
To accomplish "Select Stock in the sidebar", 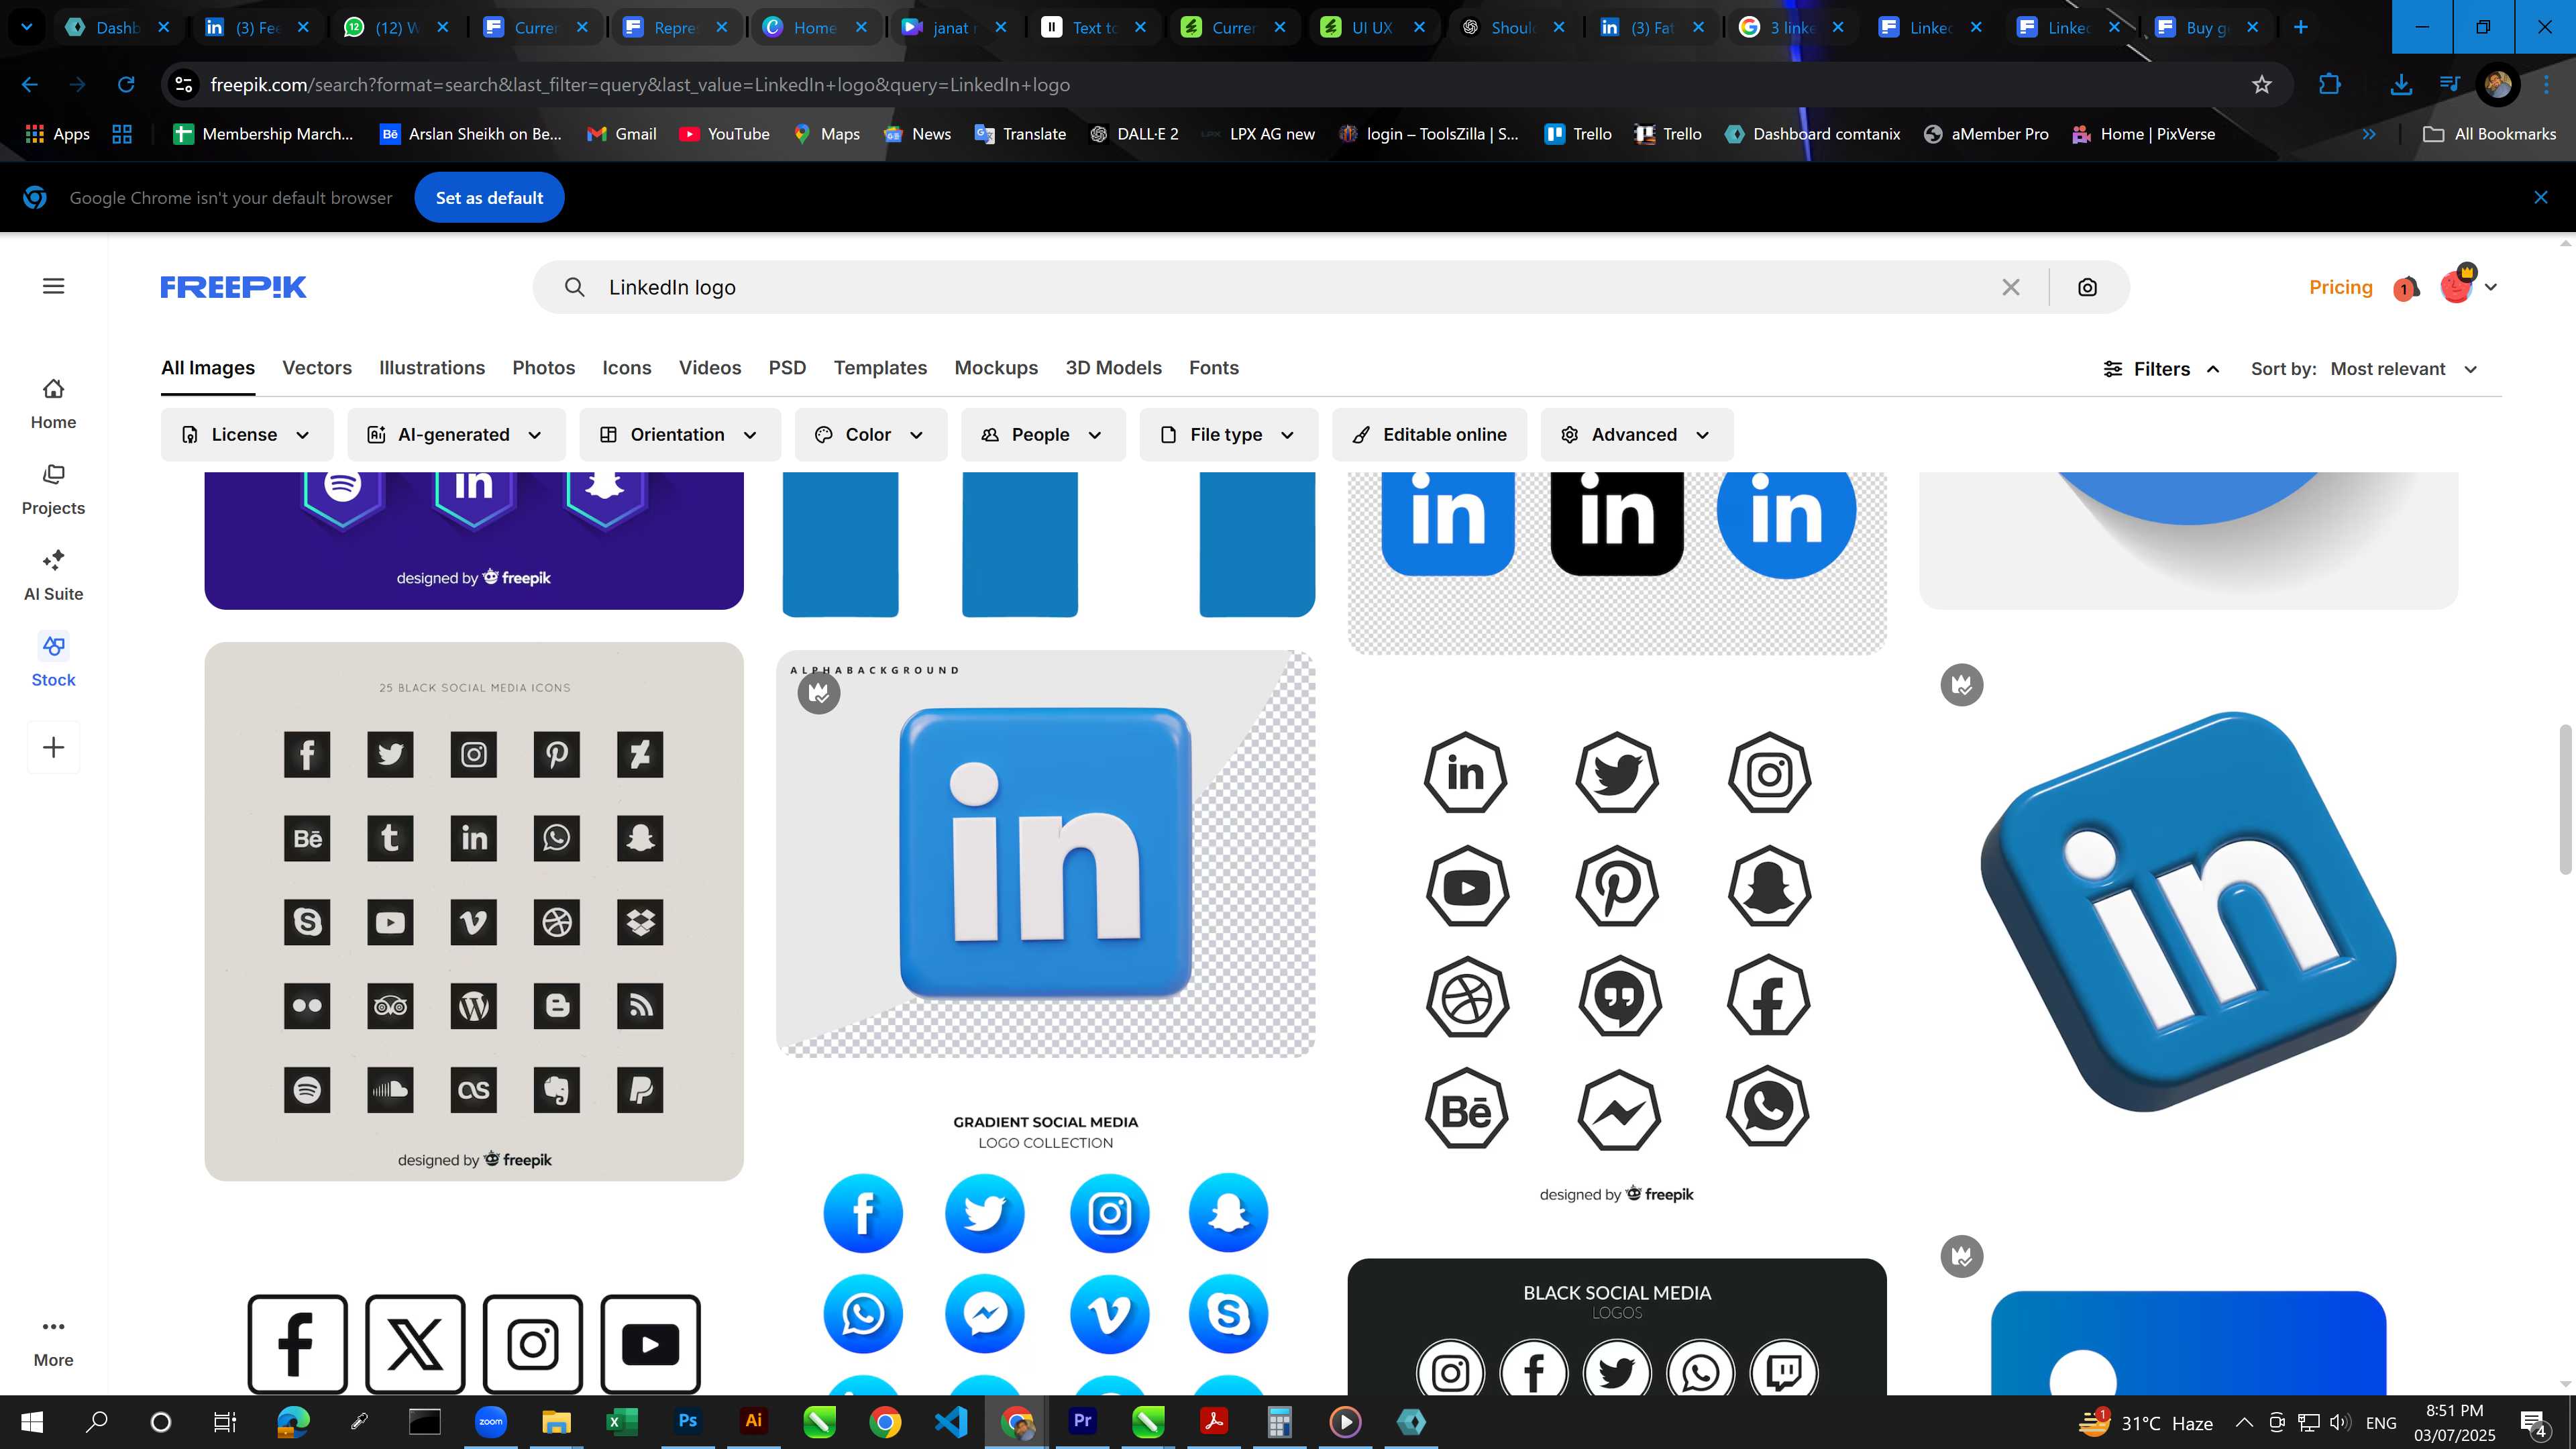I will tap(53, 661).
